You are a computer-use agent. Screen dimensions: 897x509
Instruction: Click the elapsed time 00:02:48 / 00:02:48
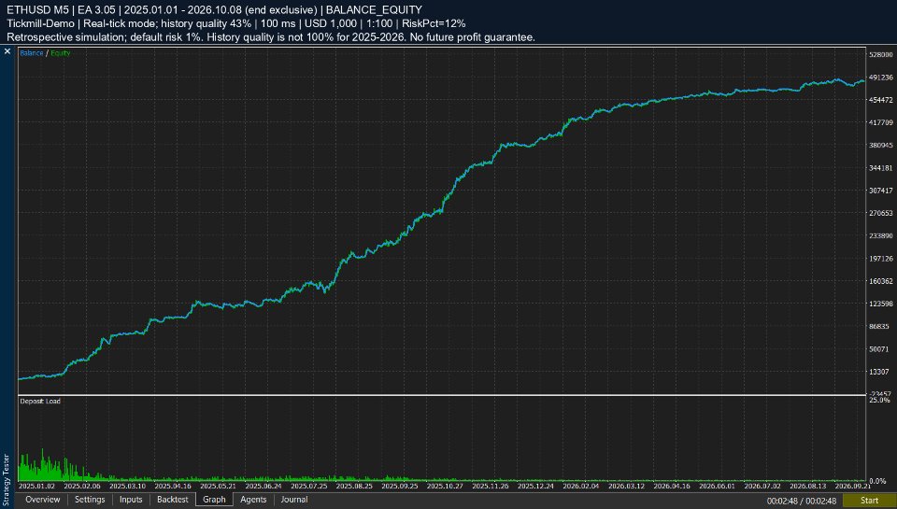point(802,501)
